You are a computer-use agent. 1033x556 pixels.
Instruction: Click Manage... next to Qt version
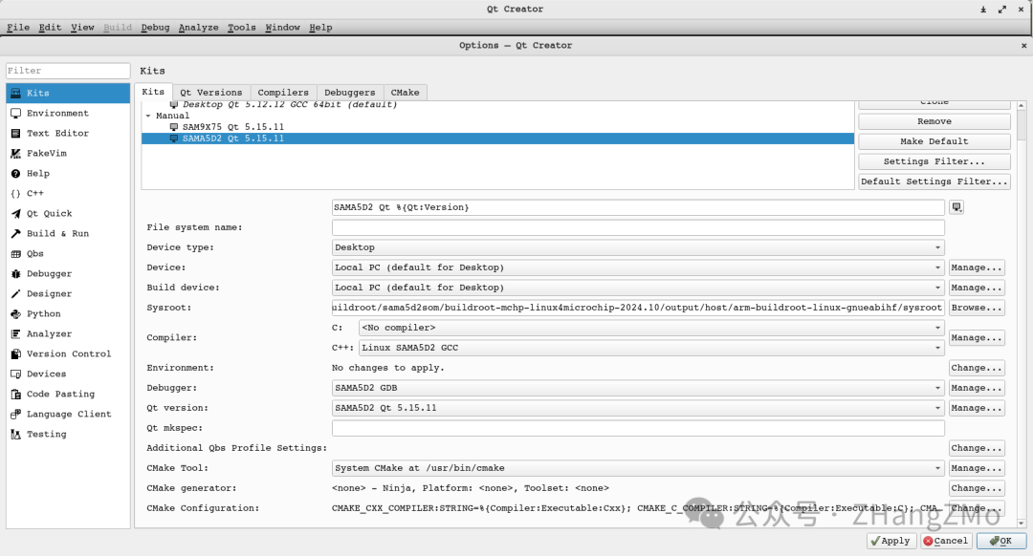tap(977, 408)
